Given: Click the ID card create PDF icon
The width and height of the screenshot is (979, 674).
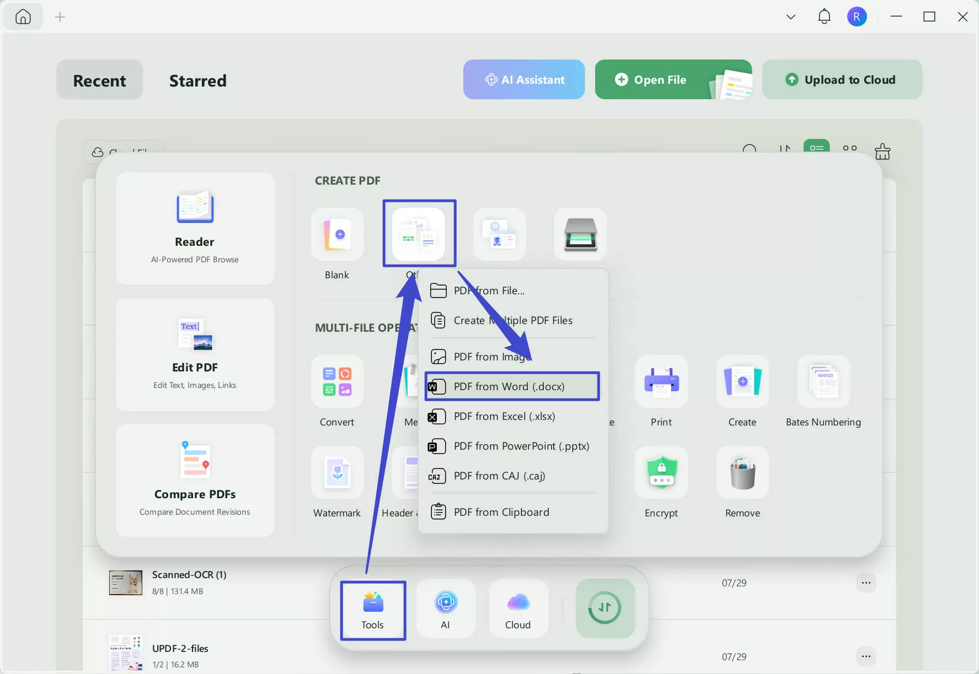Looking at the screenshot, I should pyautogui.click(x=499, y=234).
